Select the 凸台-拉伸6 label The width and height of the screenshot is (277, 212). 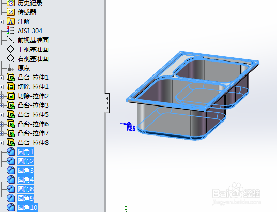tap(33, 124)
